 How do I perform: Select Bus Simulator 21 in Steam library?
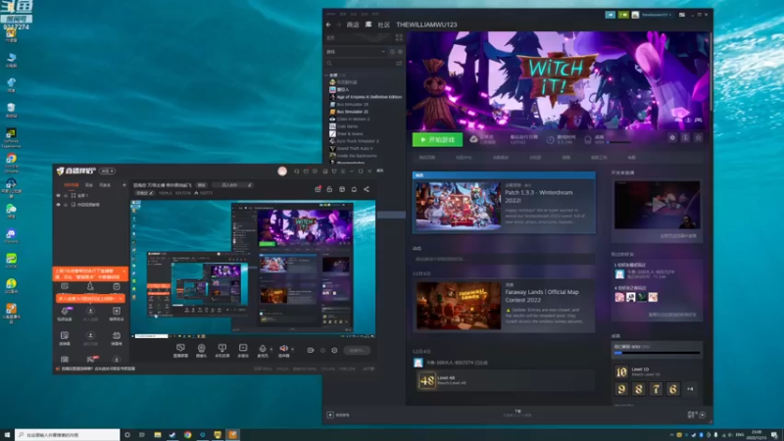coord(353,112)
